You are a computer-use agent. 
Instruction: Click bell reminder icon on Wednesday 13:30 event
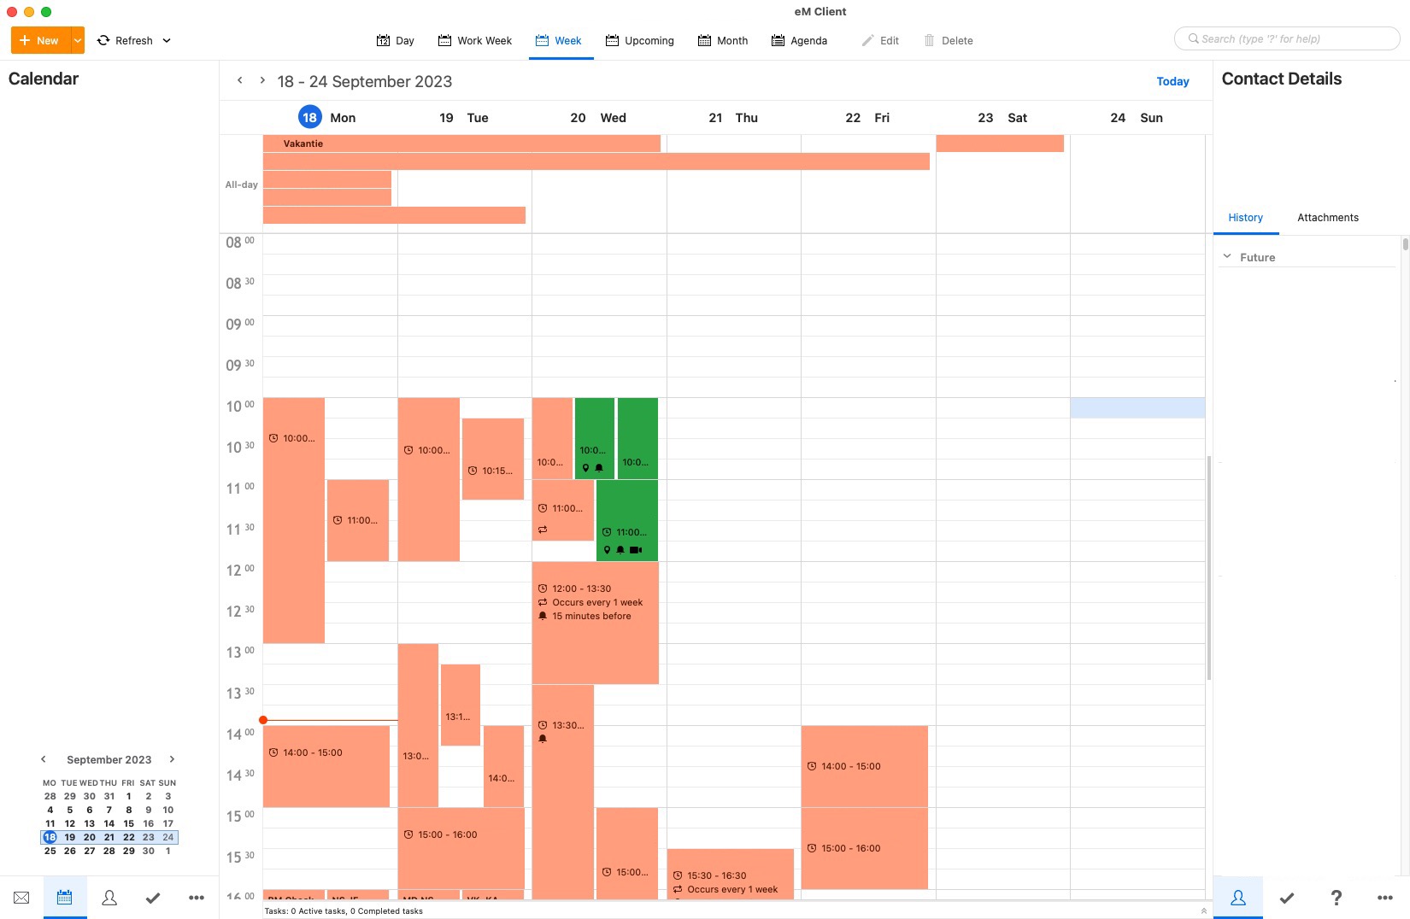[543, 739]
